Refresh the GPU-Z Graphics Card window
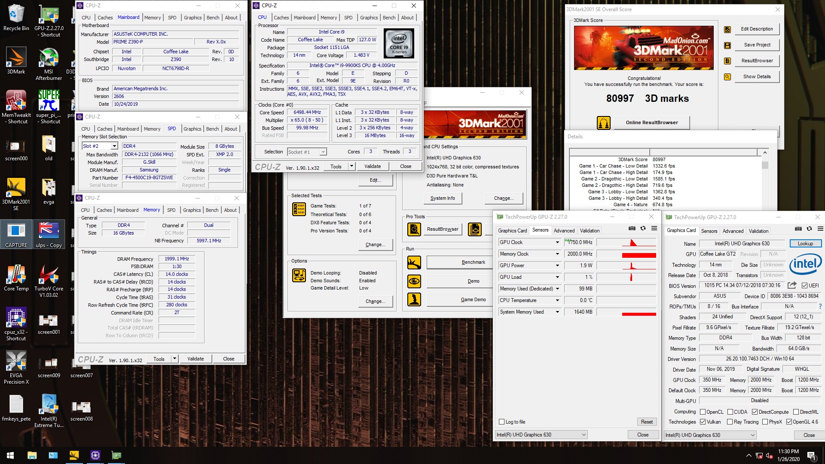This screenshot has width=825, height=464. point(809,229)
